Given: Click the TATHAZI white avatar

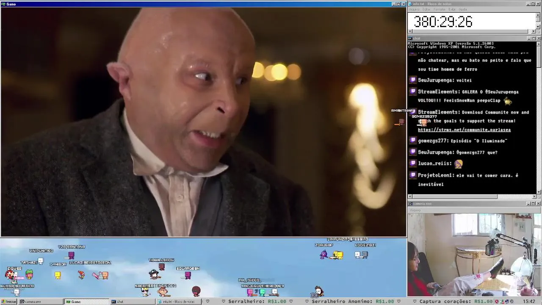Looking at the screenshot, I should [40, 261].
